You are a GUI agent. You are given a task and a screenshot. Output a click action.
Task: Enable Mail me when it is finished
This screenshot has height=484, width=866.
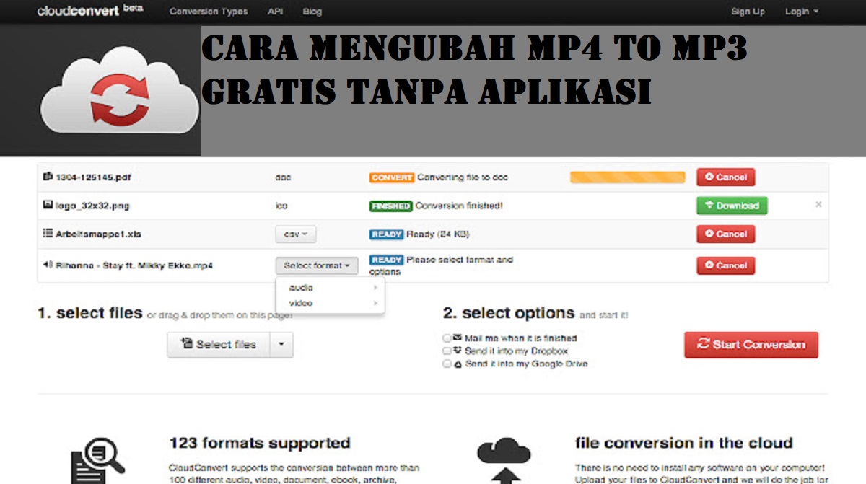point(447,338)
